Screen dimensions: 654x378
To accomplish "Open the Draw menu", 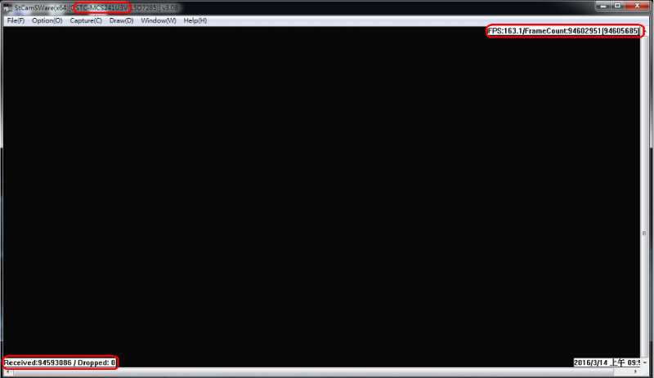I will pyautogui.click(x=121, y=20).
